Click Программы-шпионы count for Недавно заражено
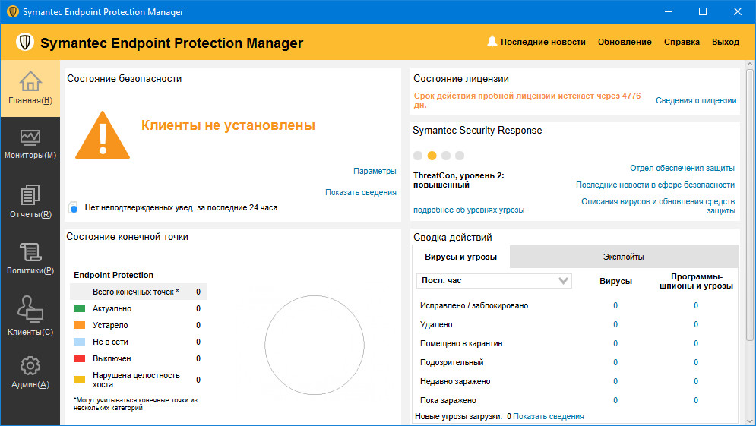 696,381
